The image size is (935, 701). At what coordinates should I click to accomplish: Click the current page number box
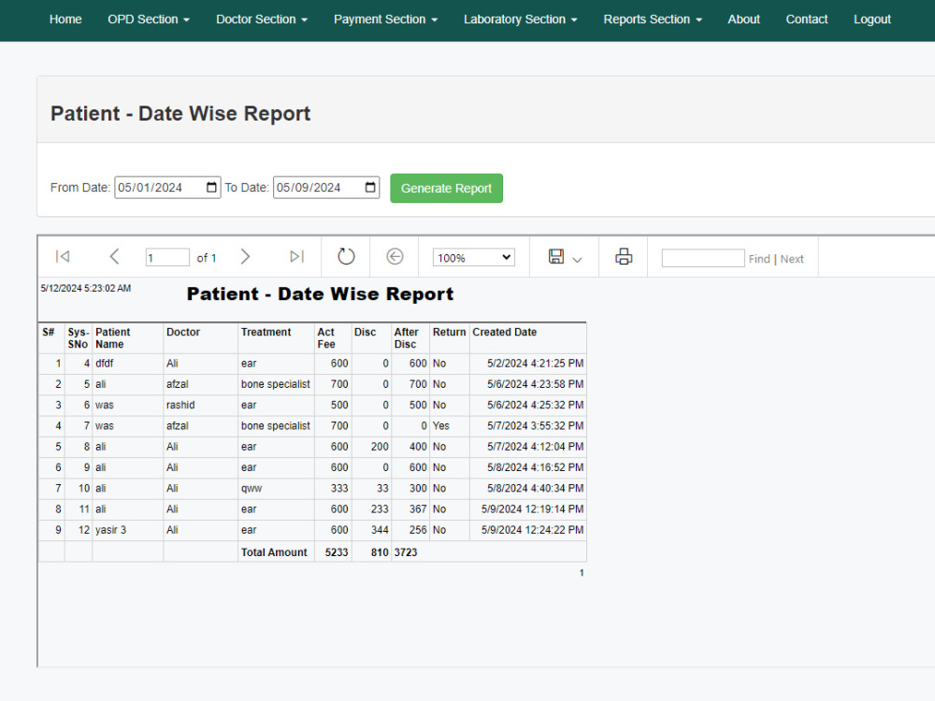point(167,258)
